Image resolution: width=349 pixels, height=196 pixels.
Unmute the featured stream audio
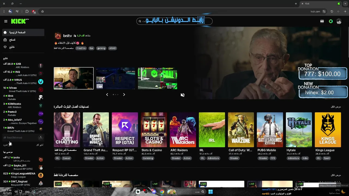coord(183,95)
